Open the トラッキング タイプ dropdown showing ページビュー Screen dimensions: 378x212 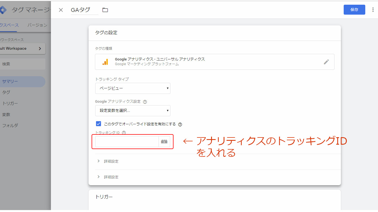(133, 88)
